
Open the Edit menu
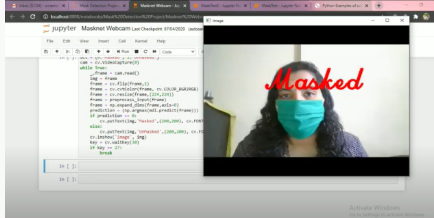(66, 41)
